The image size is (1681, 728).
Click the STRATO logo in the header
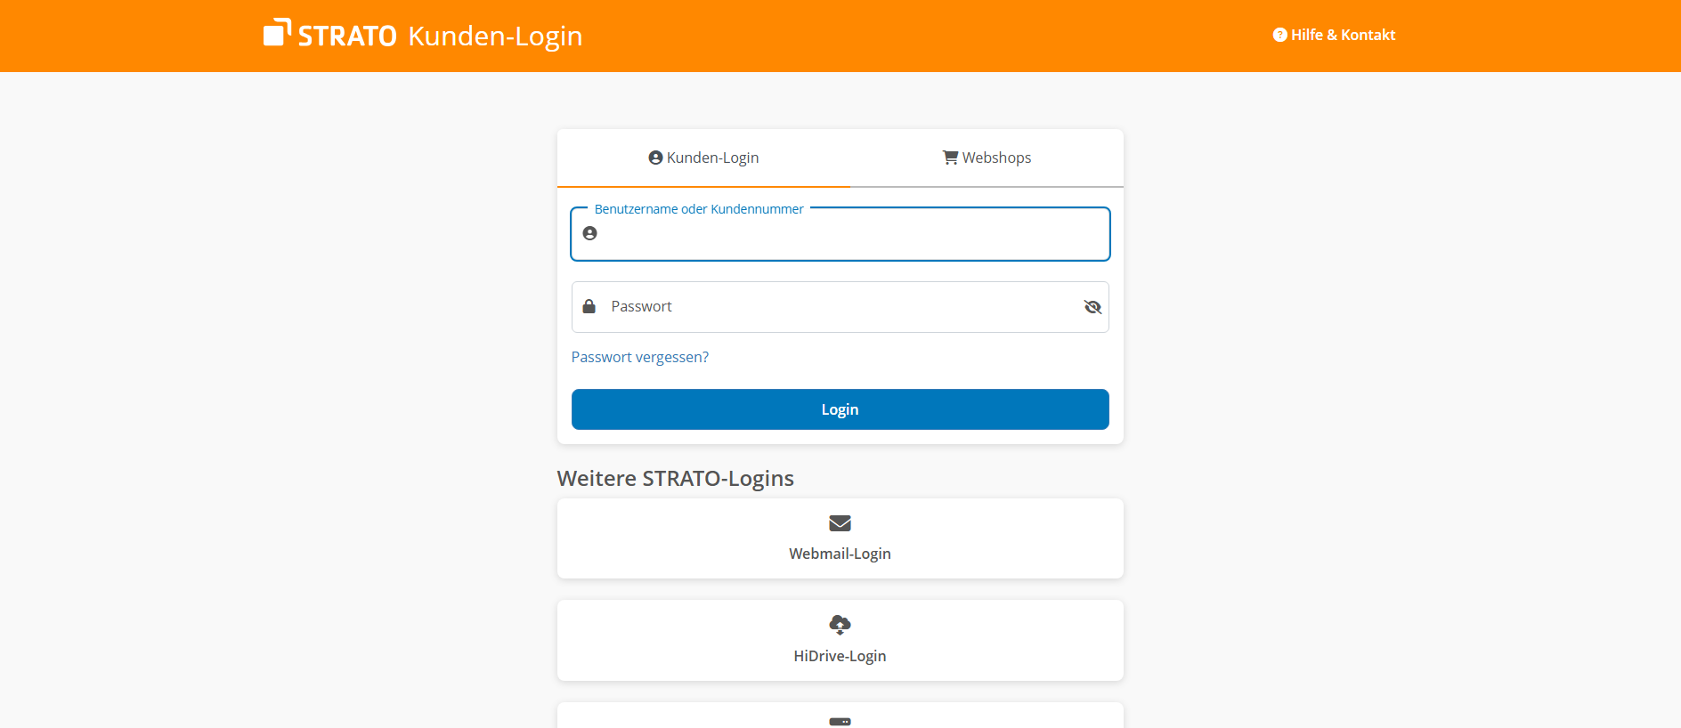click(330, 34)
